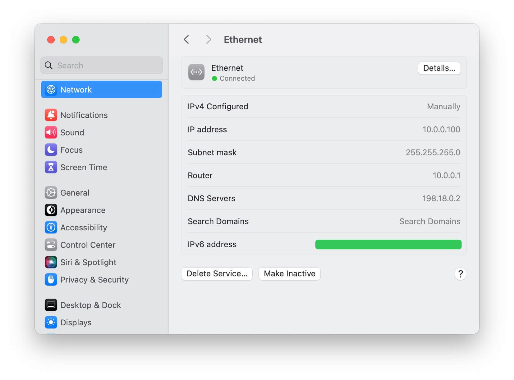The image size is (514, 380).
Task: Click the Siri & Spotlight icon
Action: [x=51, y=262]
